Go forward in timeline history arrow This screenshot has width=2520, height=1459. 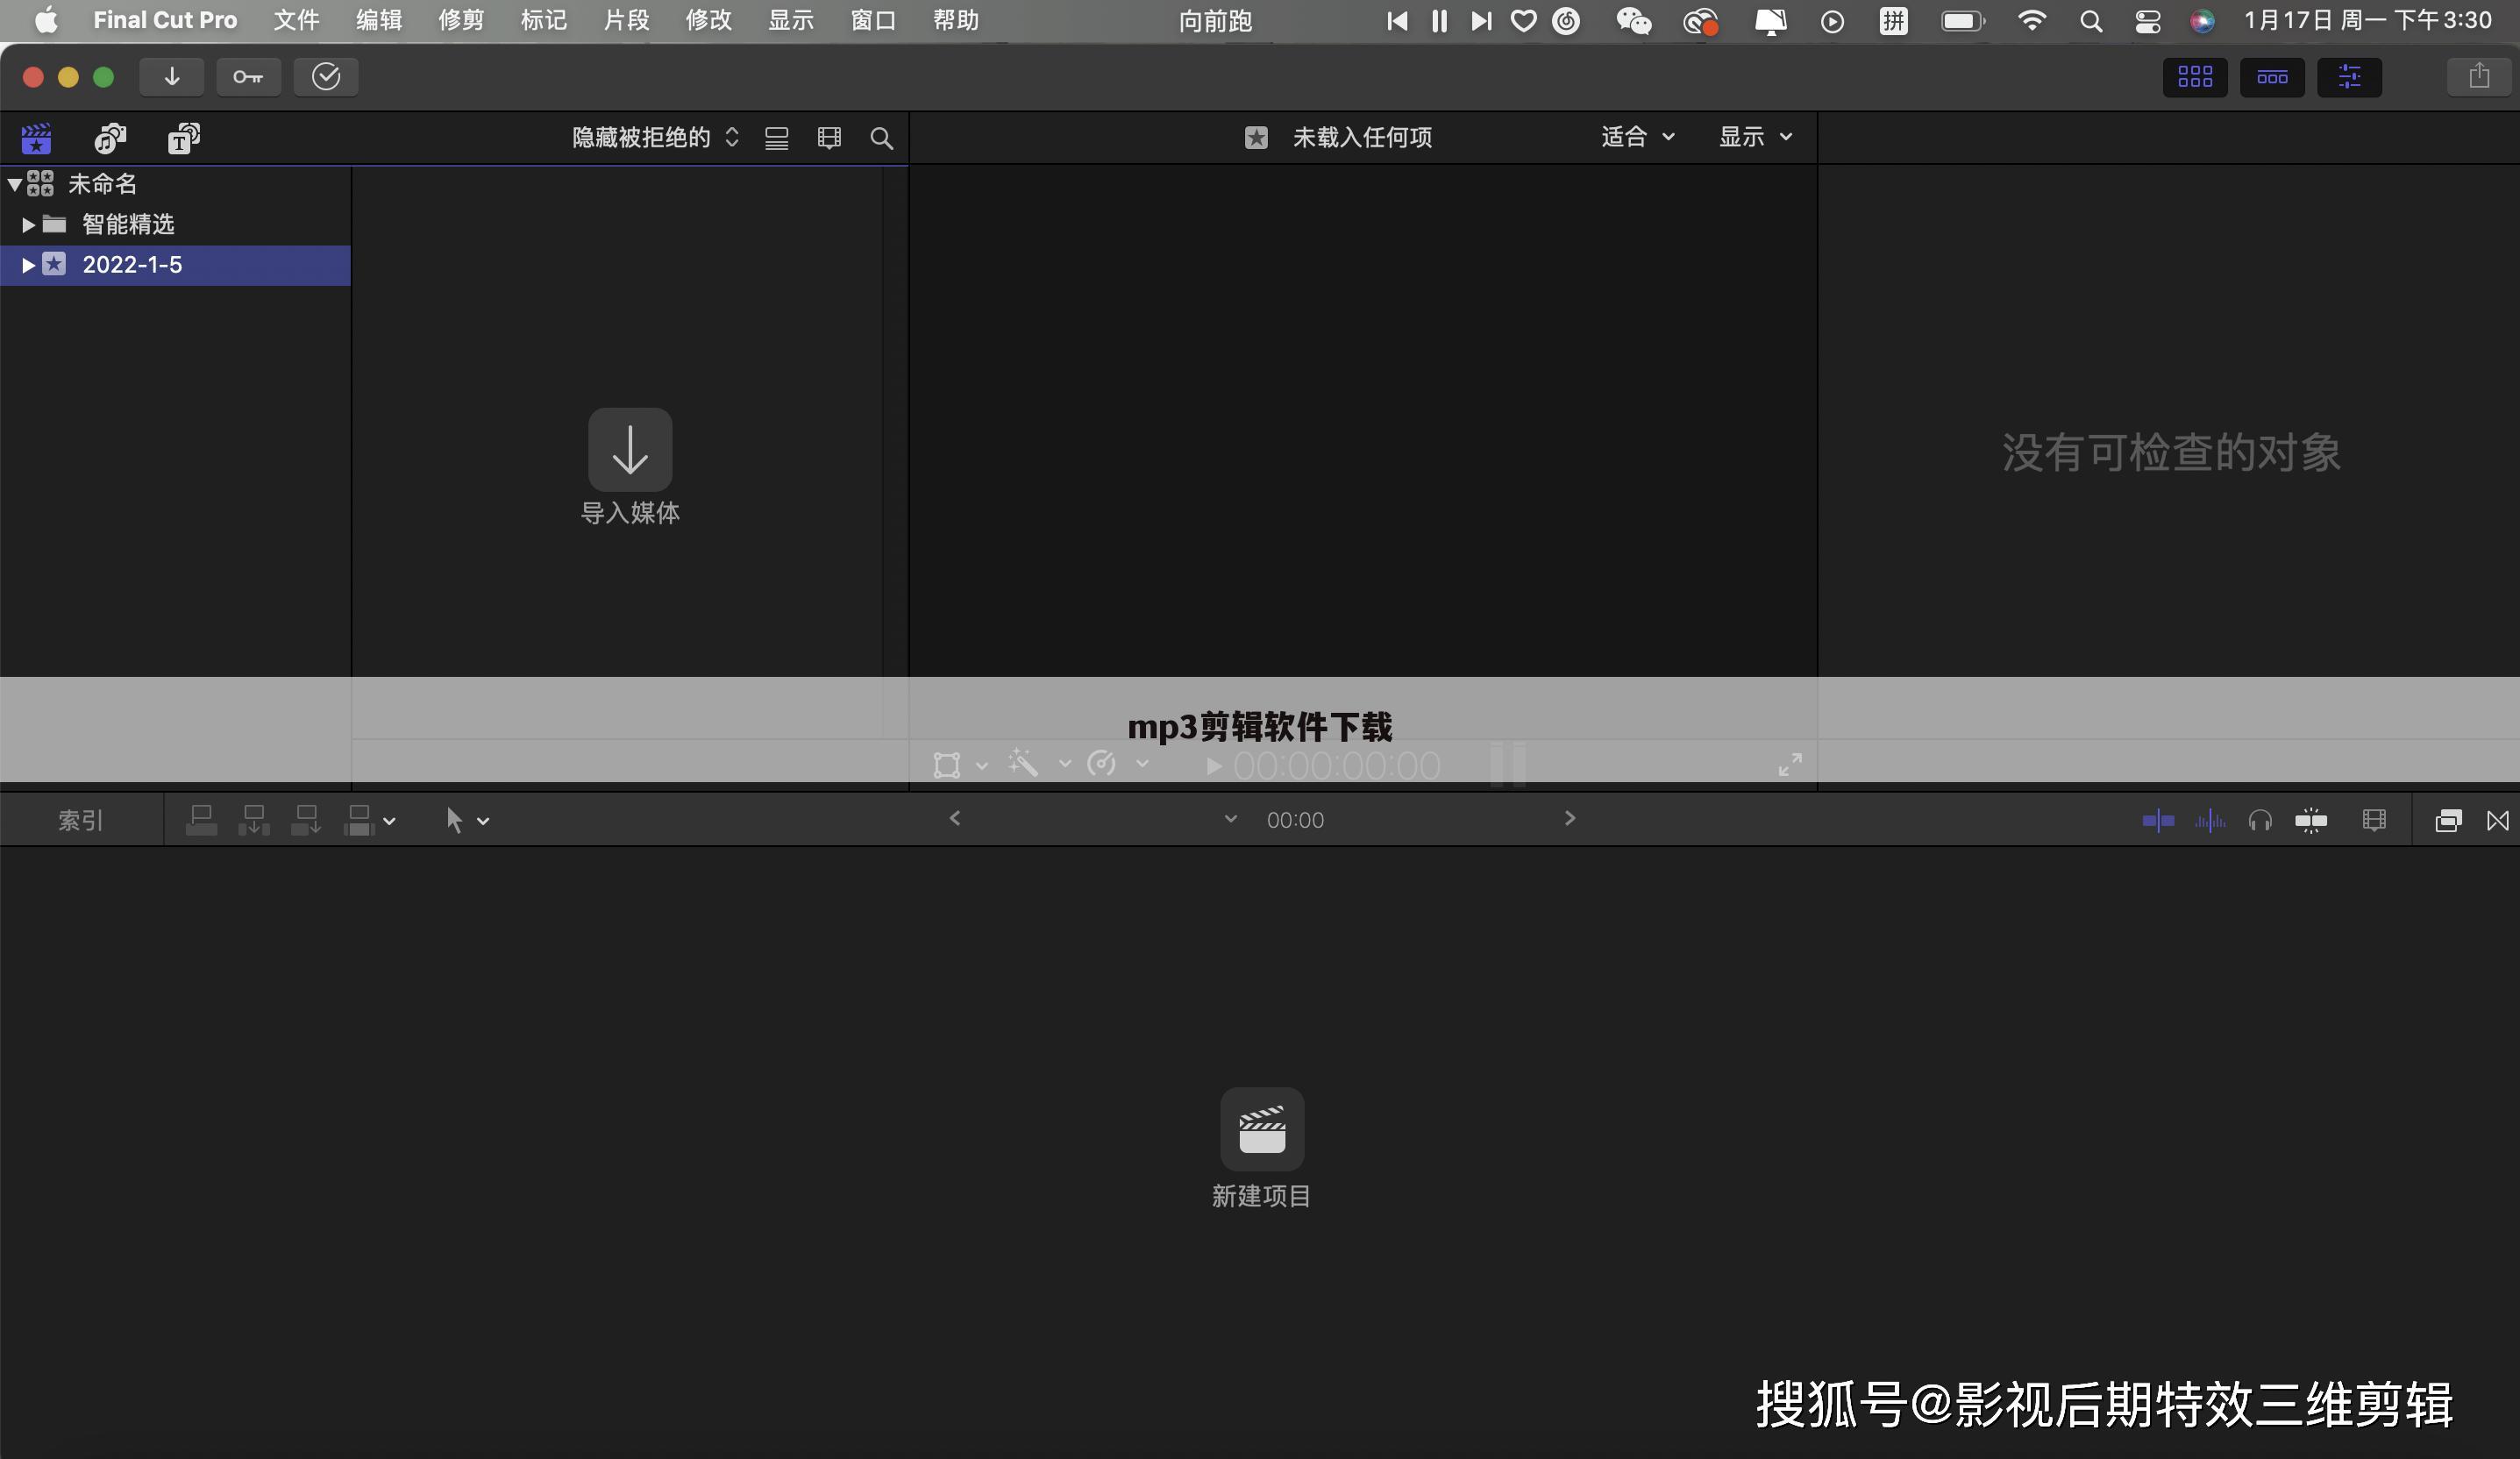click(1570, 818)
